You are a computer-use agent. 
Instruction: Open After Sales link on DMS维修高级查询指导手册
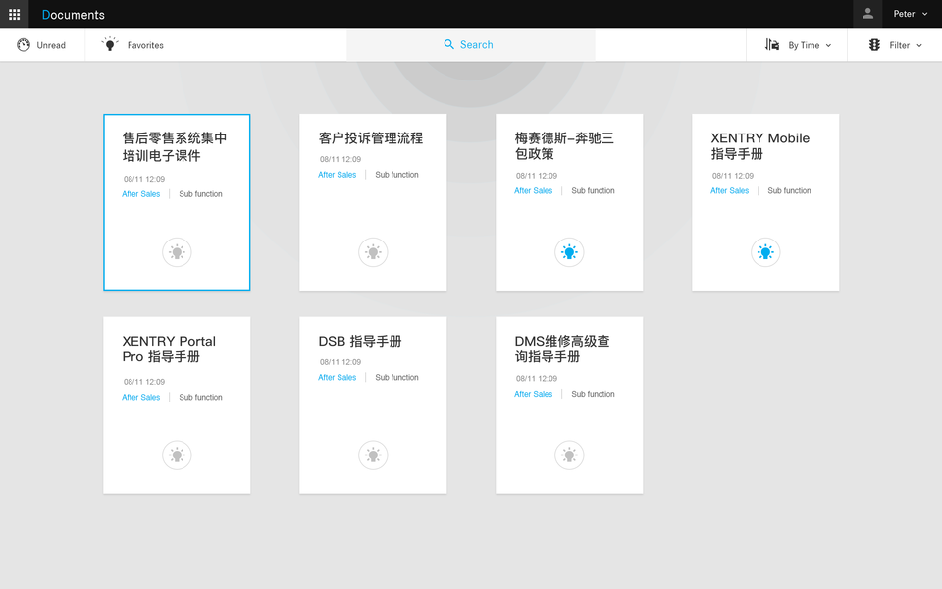tap(534, 394)
